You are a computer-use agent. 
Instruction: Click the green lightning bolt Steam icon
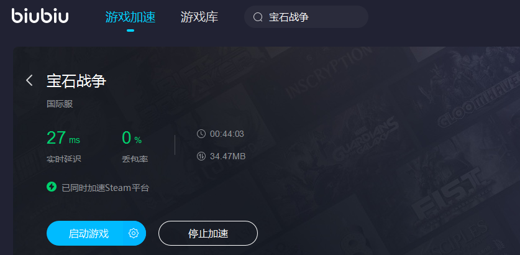(52, 187)
